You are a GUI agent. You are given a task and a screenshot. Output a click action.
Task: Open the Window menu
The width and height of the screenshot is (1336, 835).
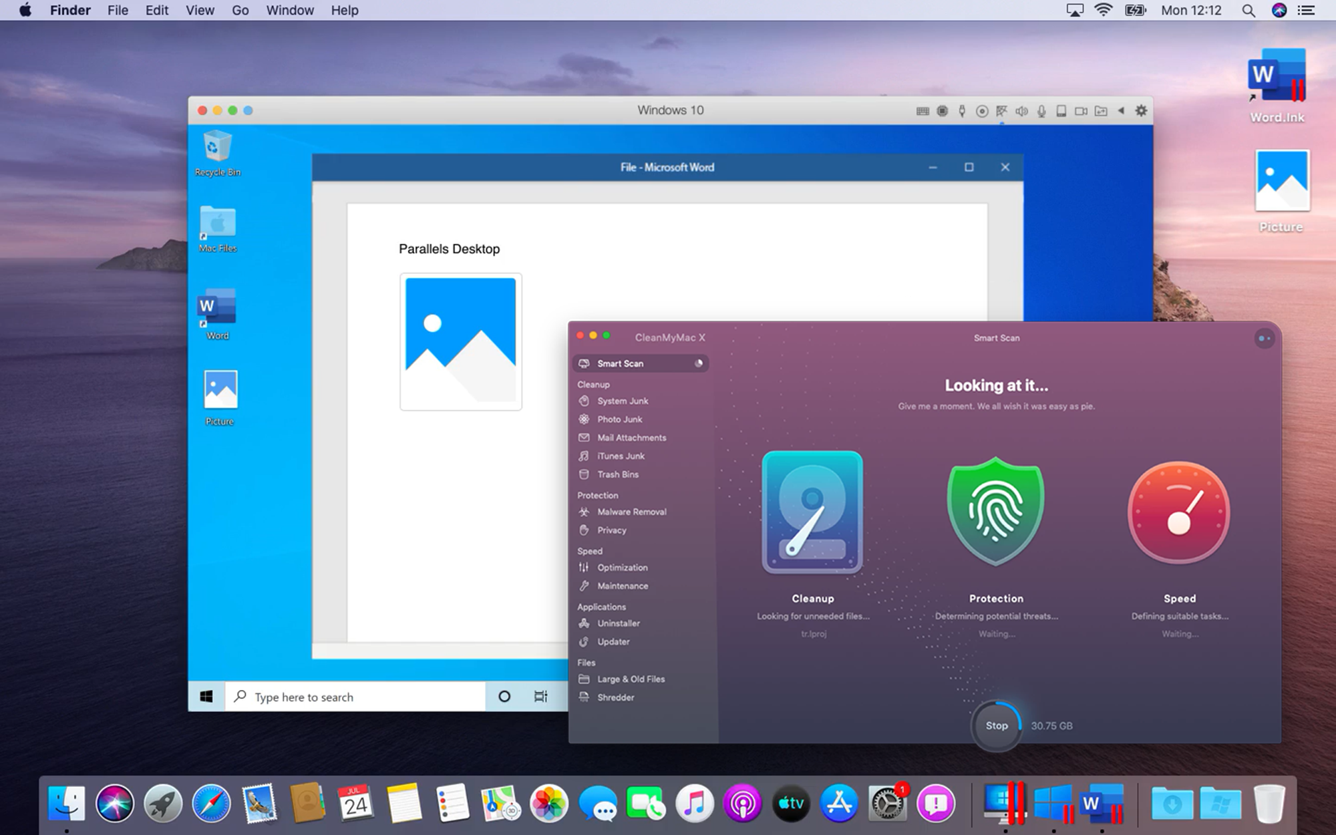tap(290, 10)
